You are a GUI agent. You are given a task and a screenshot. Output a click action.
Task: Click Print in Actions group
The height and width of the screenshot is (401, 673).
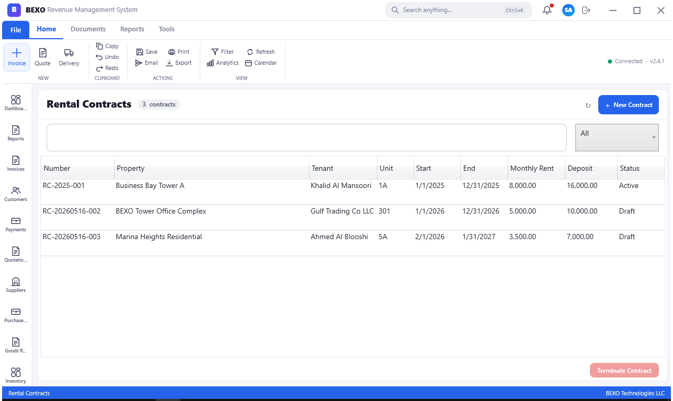coord(179,52)
